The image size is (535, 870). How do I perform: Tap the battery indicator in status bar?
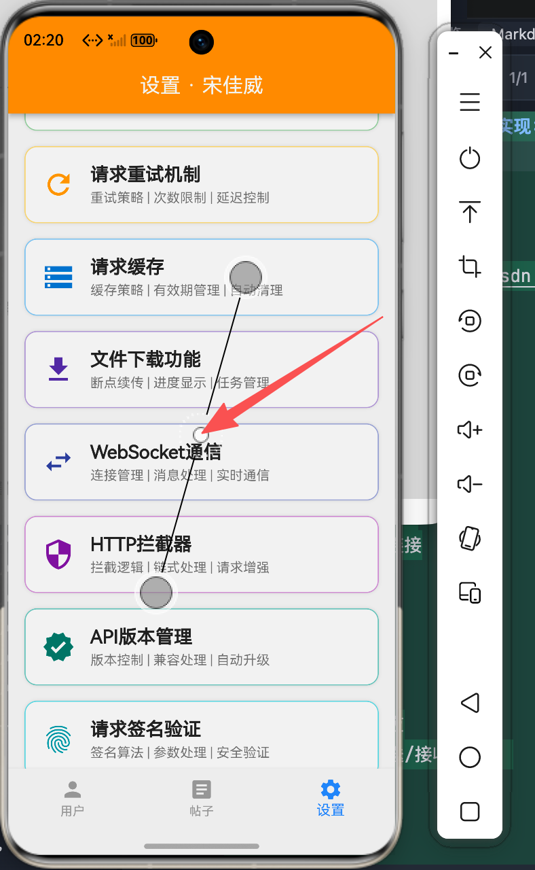(x=143, y=40)
